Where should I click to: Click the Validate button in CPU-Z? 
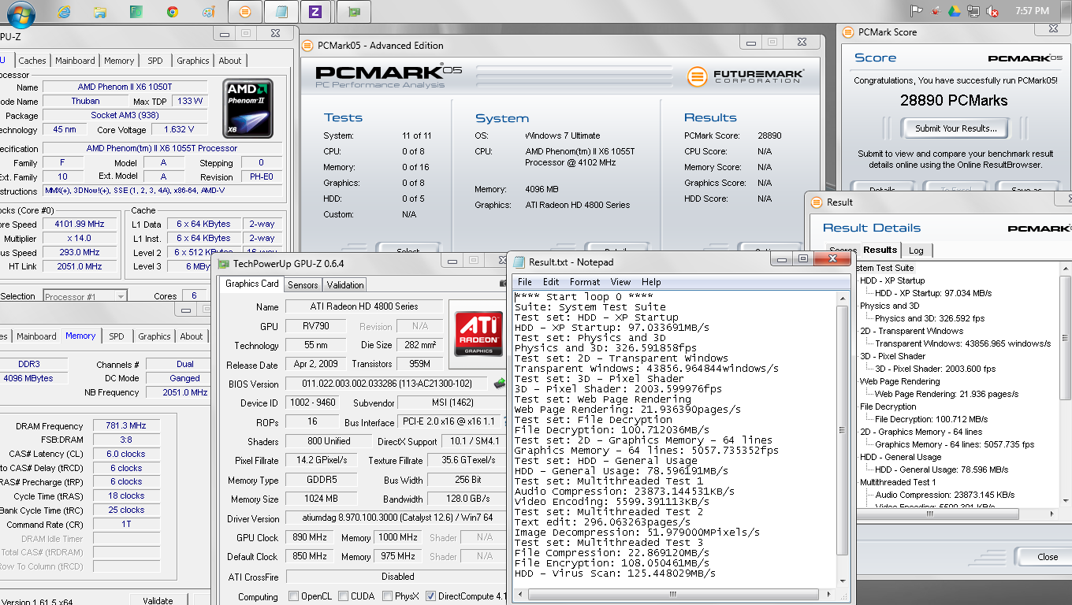(x=158, y=600)
